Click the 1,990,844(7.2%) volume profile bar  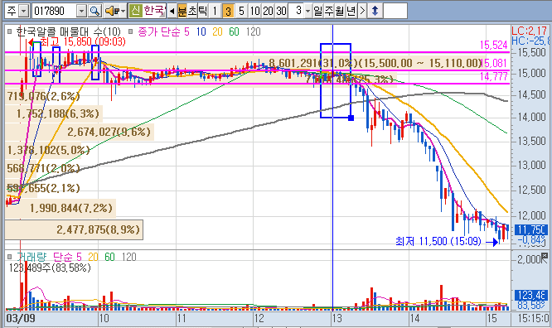pos(61,208)
